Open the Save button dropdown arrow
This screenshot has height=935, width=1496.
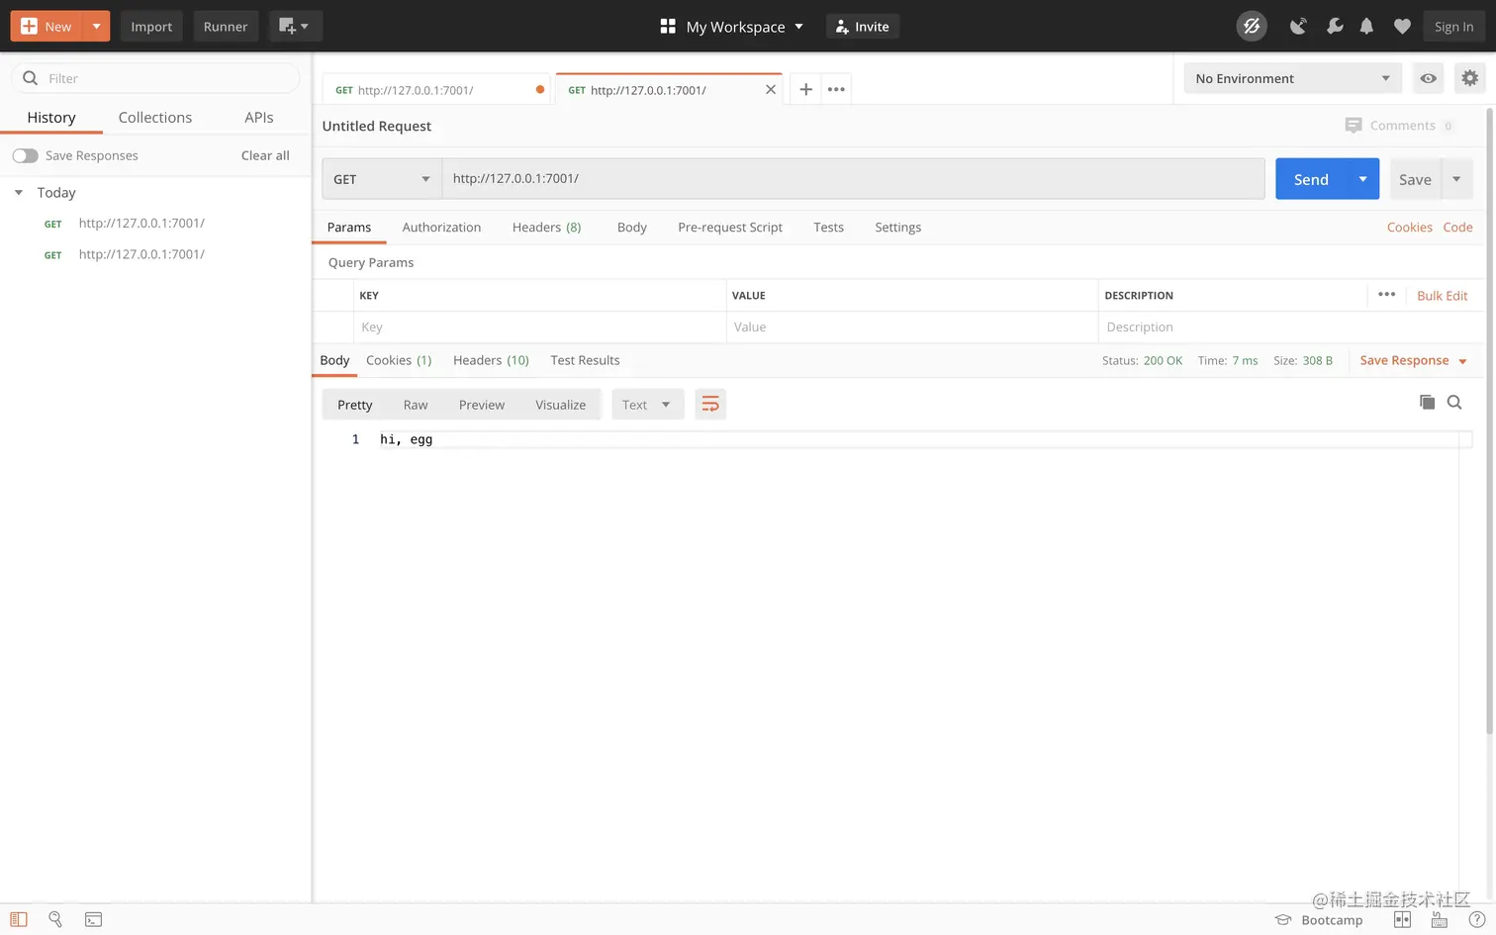coord(1456,179)
